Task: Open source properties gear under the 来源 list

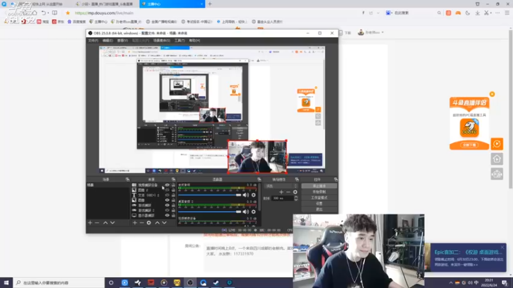Action: pos(149,223)
